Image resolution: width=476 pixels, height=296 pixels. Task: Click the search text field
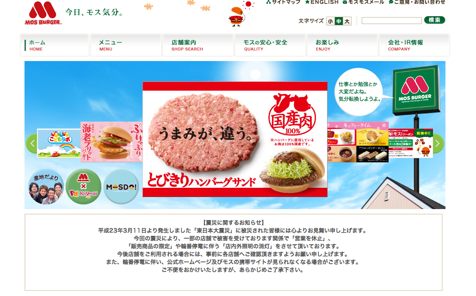(392, 21)
